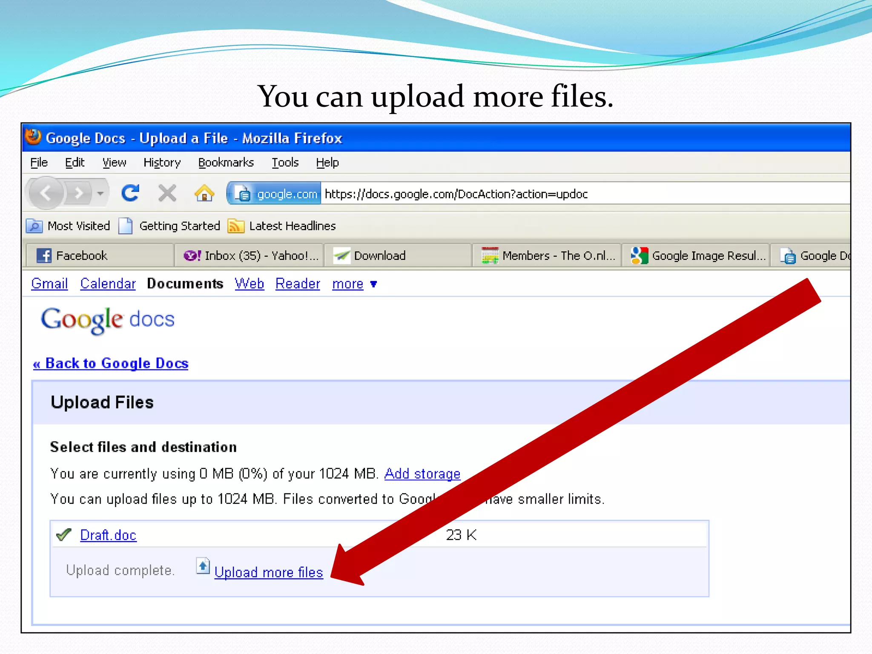
Task: Click the Back to Google Docs link
Action: pos(111,363)
